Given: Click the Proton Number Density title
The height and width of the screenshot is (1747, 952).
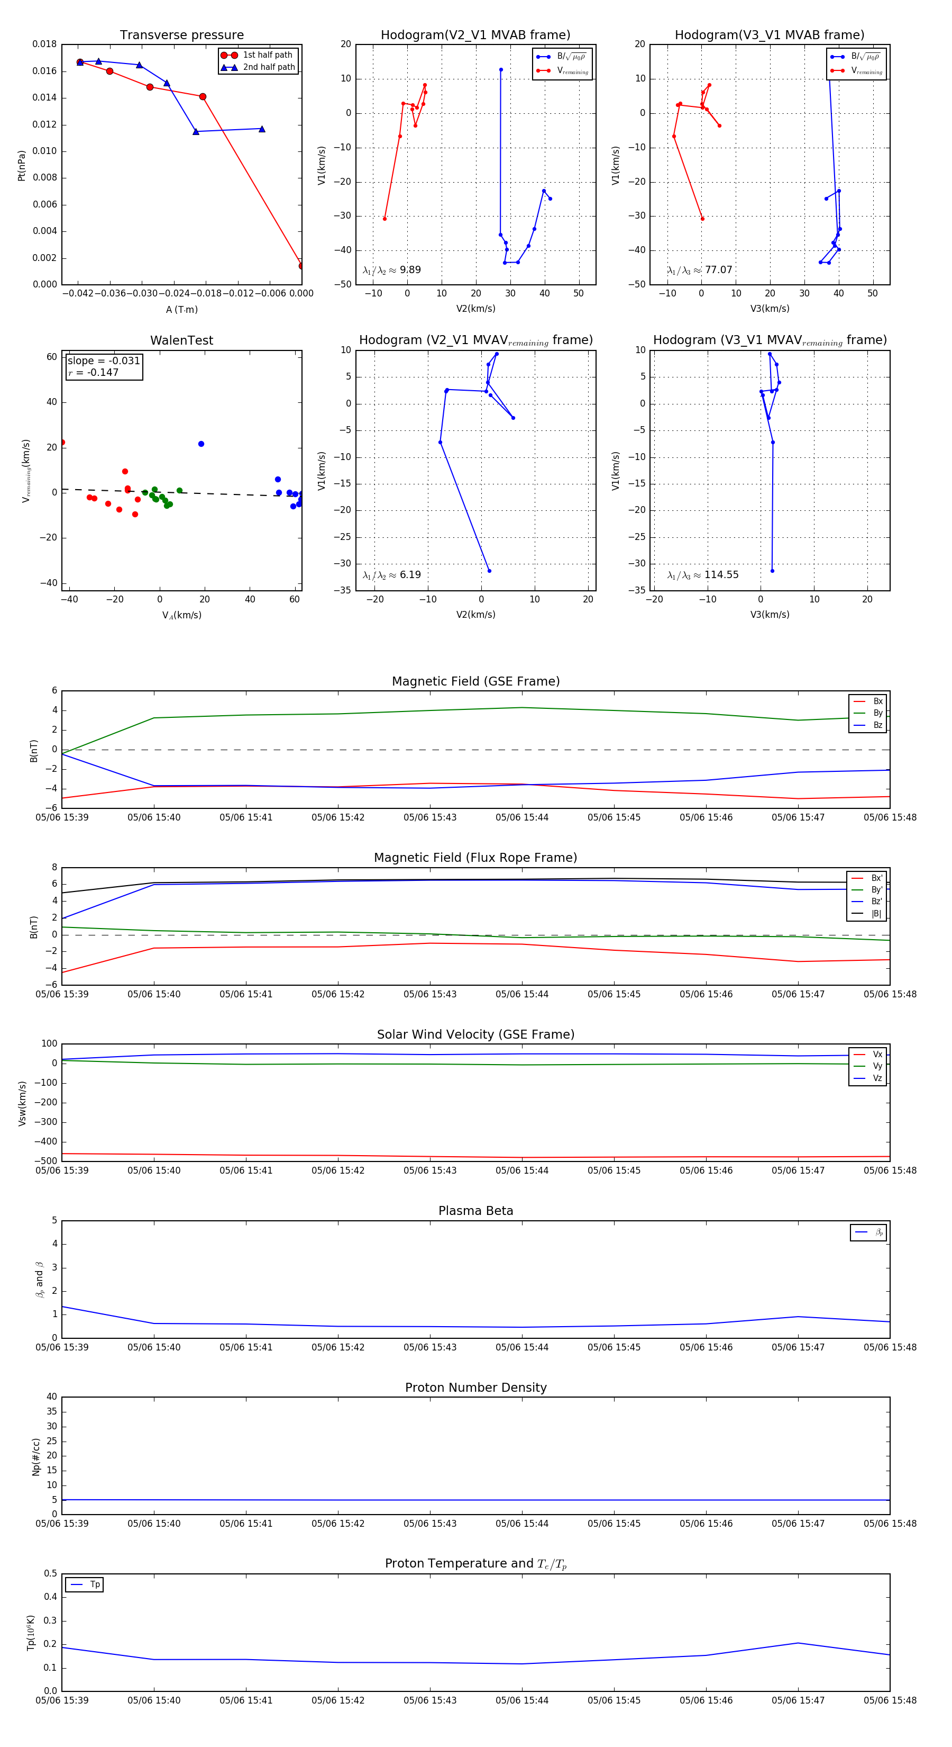Looking at the screenshot, I should point(475,1388).
